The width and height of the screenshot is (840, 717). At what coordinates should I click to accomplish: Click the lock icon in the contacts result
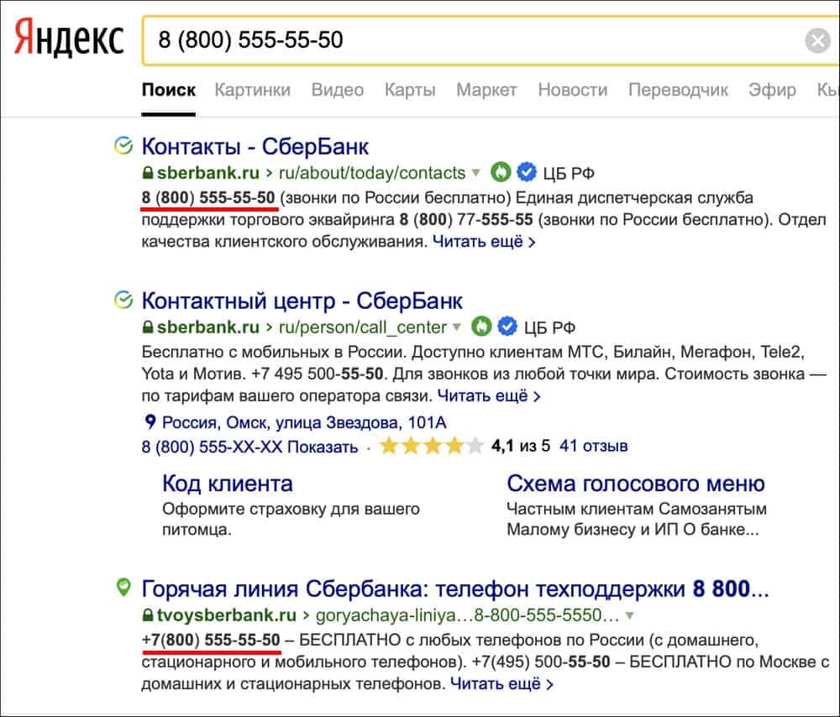148,172
